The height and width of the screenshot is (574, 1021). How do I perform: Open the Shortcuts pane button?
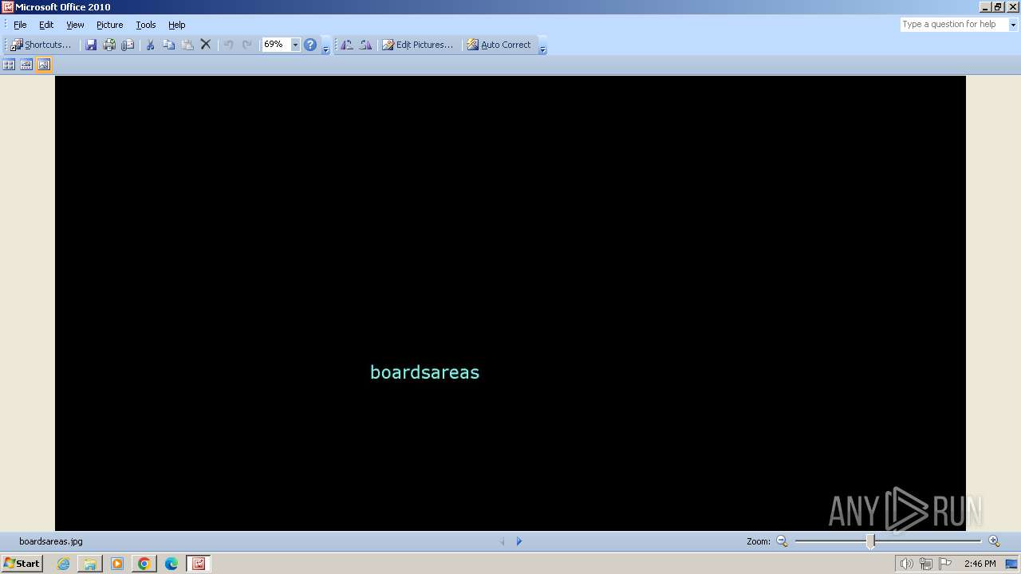pyautogui.click(x=41, y=45)
